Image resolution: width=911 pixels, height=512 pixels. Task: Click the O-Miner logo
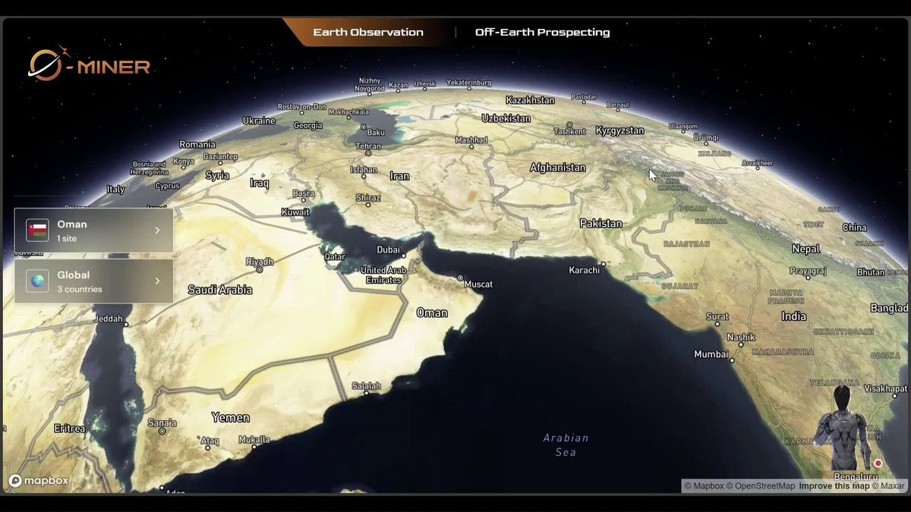tap(89, 64)
